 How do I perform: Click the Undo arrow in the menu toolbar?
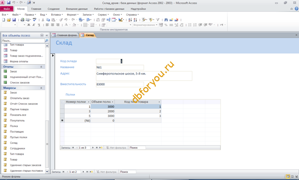[66, 20]
